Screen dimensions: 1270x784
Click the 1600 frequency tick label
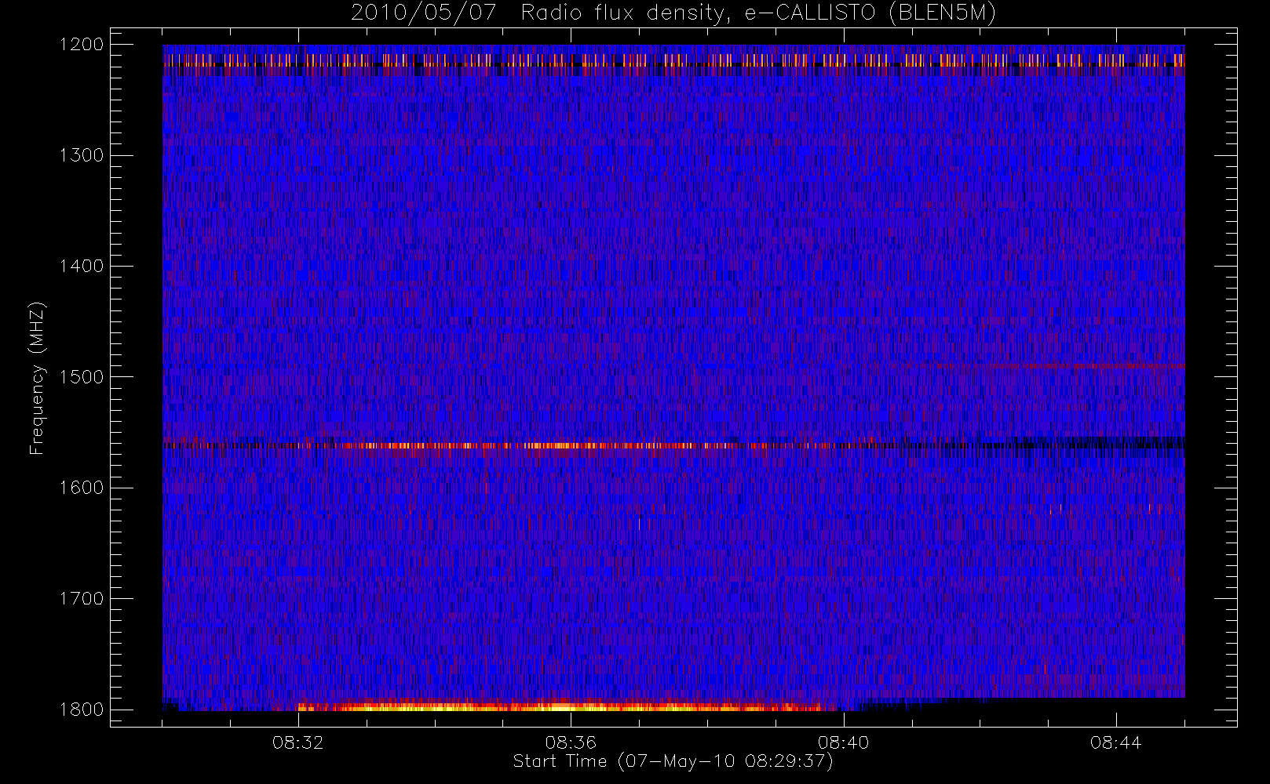tap(82, 488)
